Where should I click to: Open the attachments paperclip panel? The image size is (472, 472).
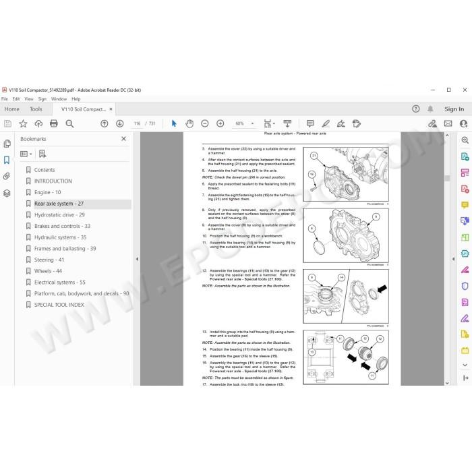pyautogui.click(x=7, y=176)
